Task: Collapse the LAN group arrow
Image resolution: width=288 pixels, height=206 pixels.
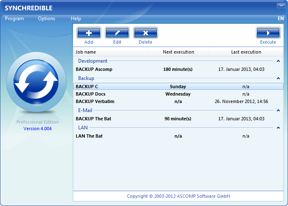Action: point(279,128)
